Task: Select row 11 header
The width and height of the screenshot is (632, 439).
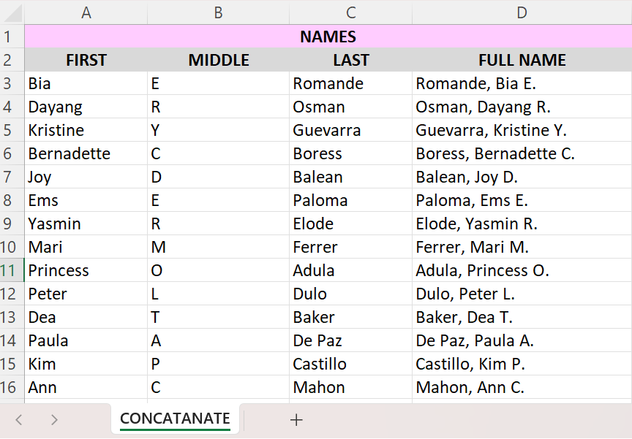Action: [x=12, y=270]
